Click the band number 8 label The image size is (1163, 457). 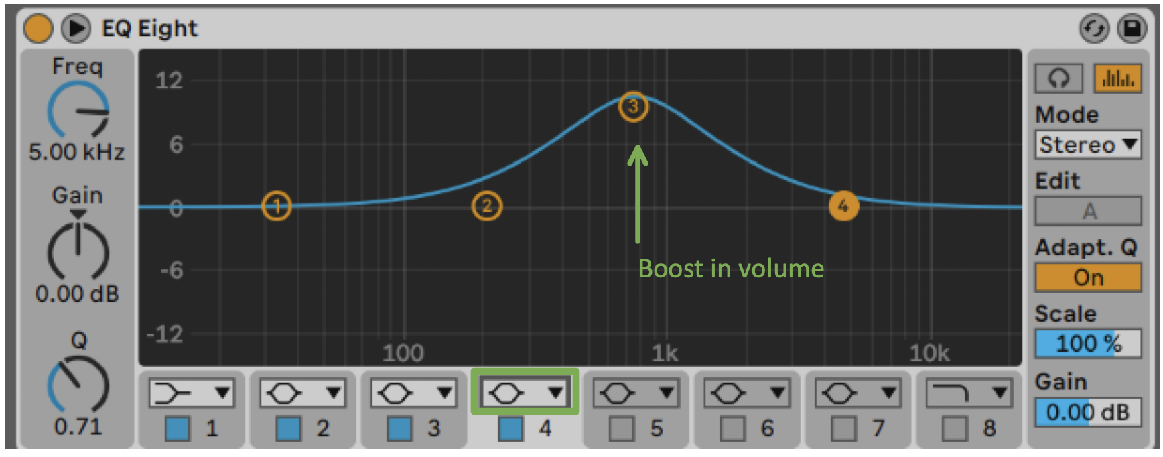tap(989, 428)
